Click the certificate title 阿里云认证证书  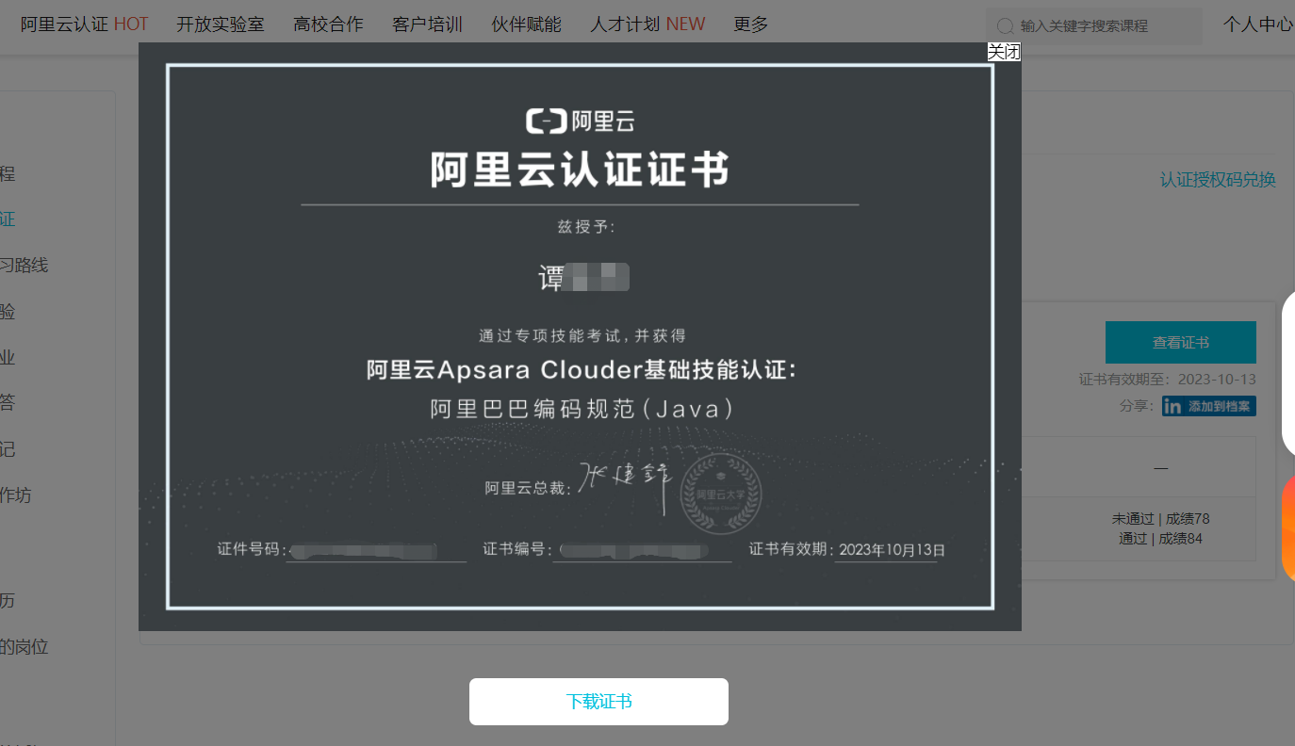tap(580, 170)
